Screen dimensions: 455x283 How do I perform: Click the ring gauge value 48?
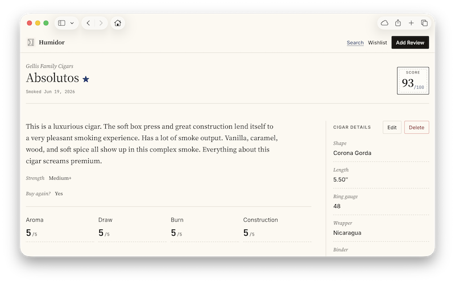point(337,206)
